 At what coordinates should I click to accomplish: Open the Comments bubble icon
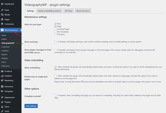(2, 24)
